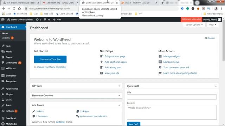Image resolution: width=225 pixels, height=126 pixels.
Task: Open the MetaSlider icon in sidebar
Action: [x=3, y=124]
